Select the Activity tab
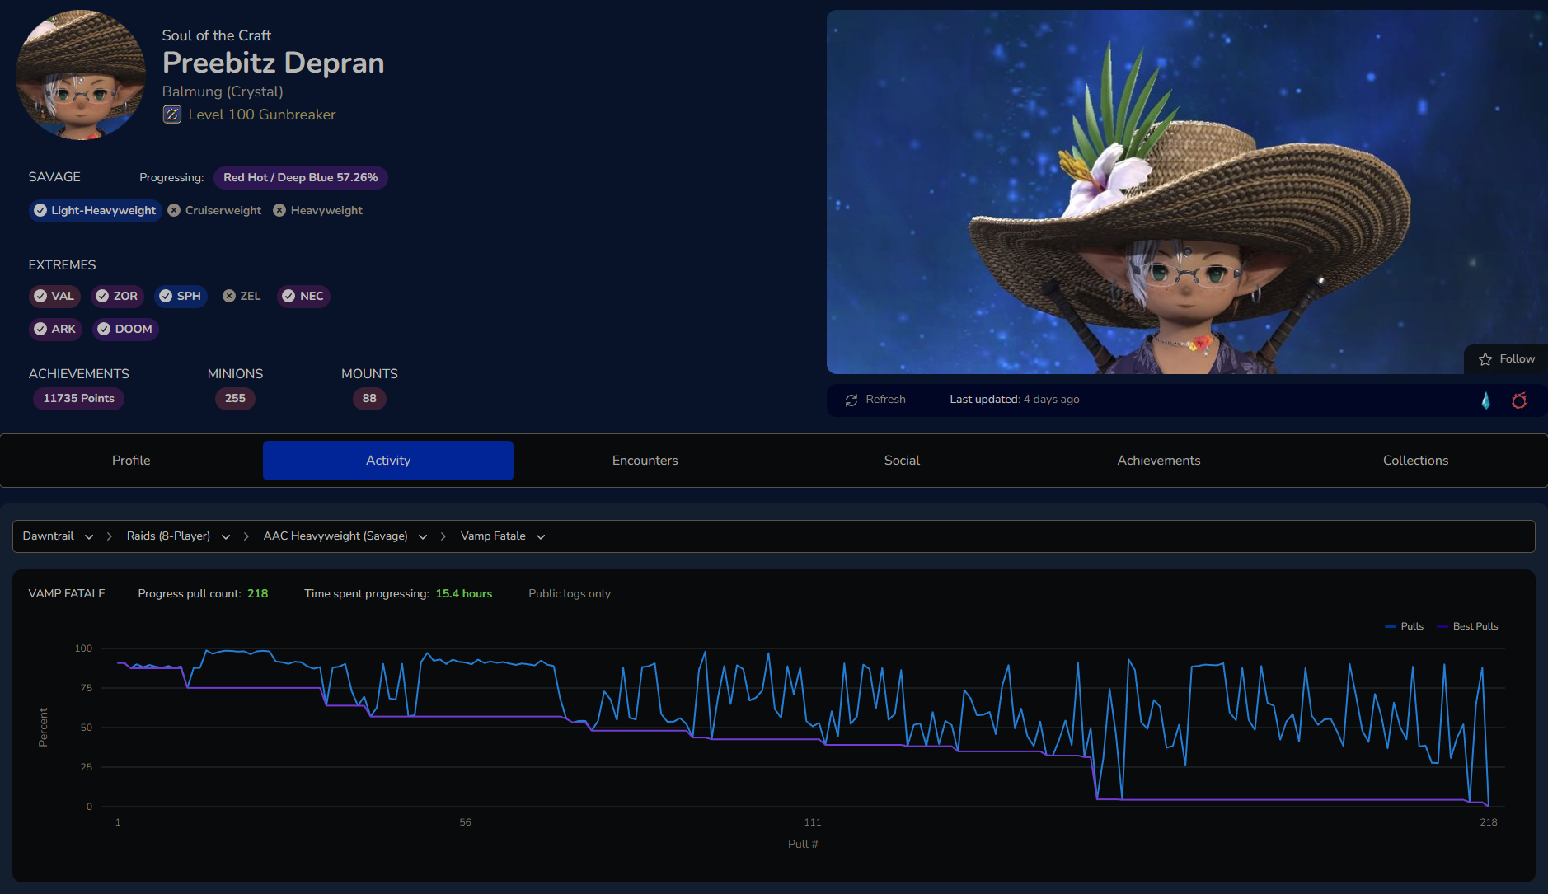This screenshot has height=894, width=1548. point(388,461)
